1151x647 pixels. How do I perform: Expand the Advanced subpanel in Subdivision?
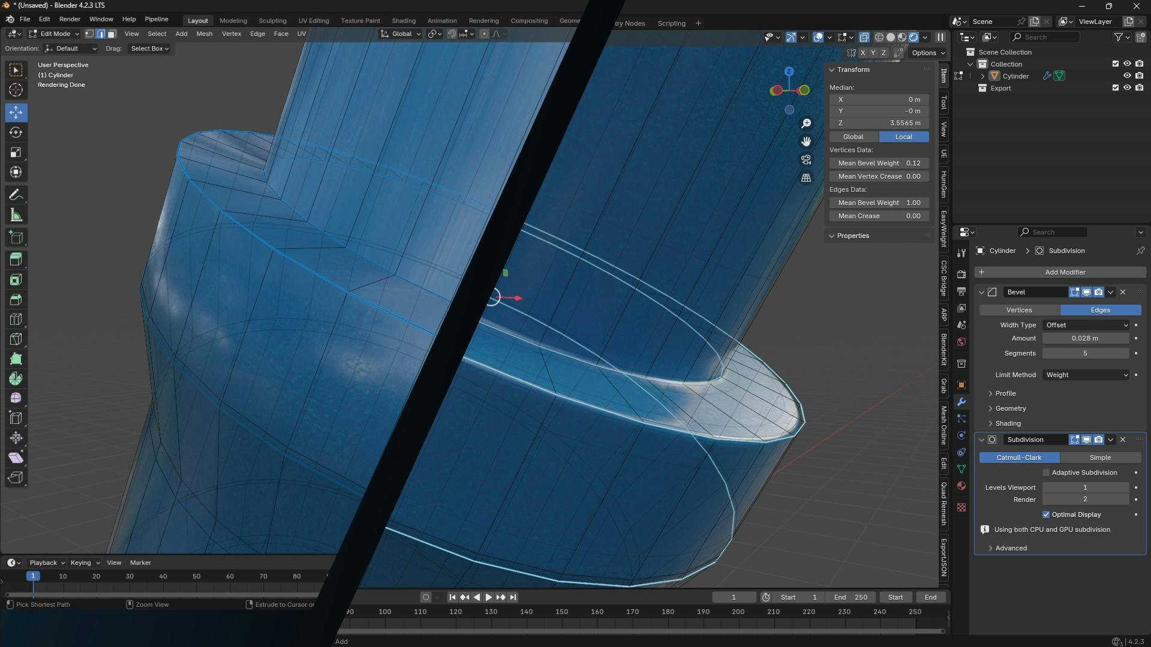(x=1010, y=548)
